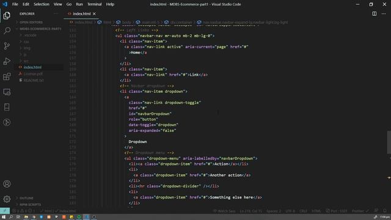
Task: Open the Source Control view
Action: point(7,46)
